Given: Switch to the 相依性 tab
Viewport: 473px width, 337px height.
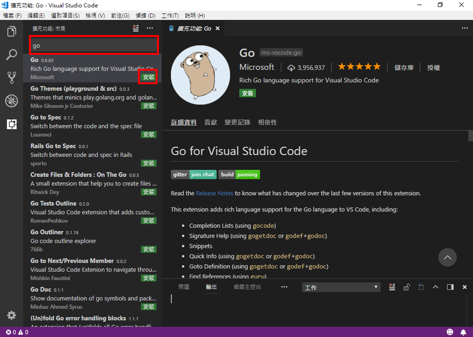Looking at the screenshot, I should click(267, 122).
